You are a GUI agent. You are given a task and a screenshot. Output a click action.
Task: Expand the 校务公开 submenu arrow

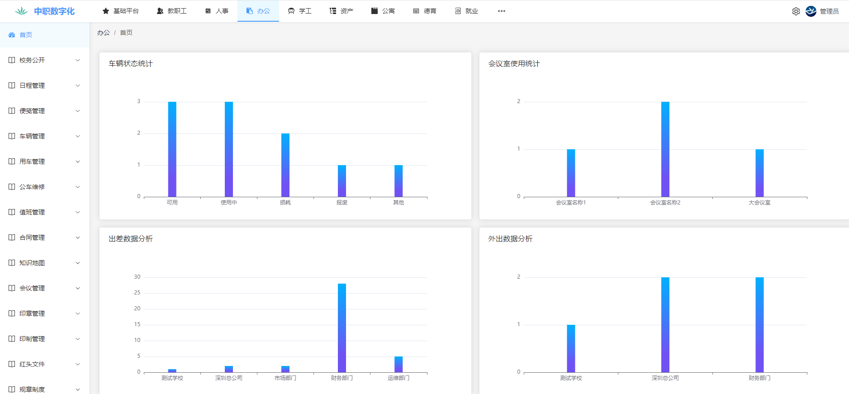tap(78, 60)
